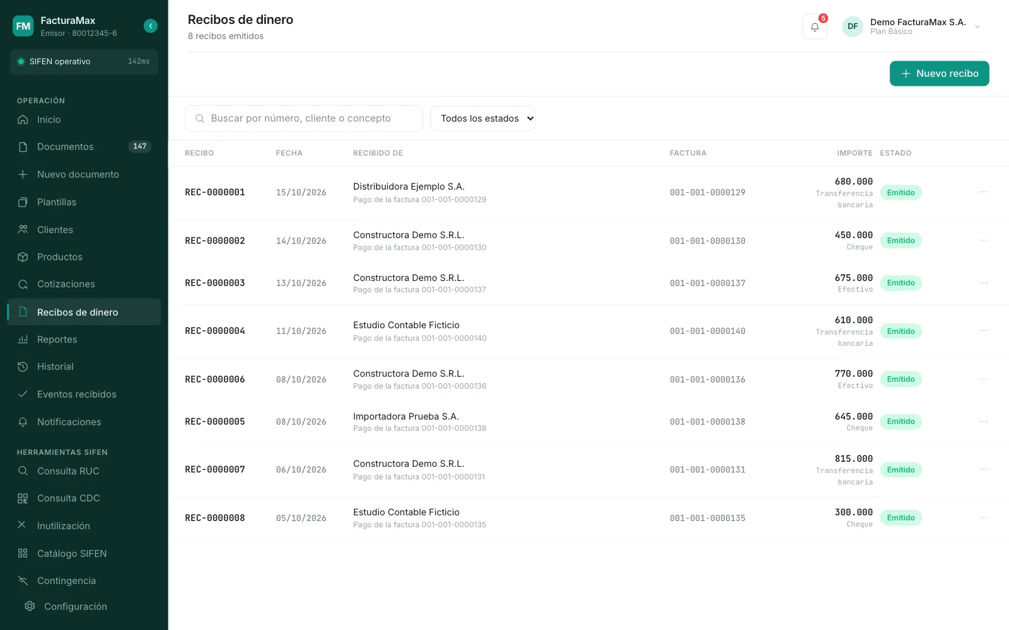Screen dimensions: 1009x630
Task: Click Importadora Prueba S.A. client name
Action: coord(406,416)
